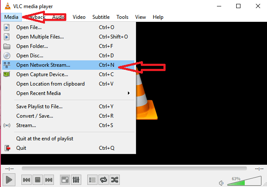
Task: Toggle fullscreen video mode button
Action: 65,180
